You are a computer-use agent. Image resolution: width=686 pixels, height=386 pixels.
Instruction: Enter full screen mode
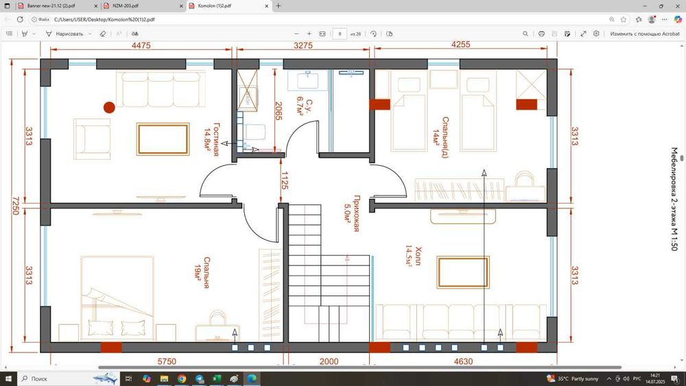583,34
